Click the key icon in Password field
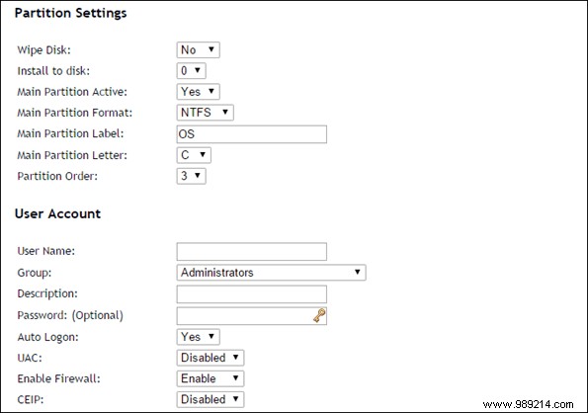This screenshot has height=413, width=588. (319, 315)
